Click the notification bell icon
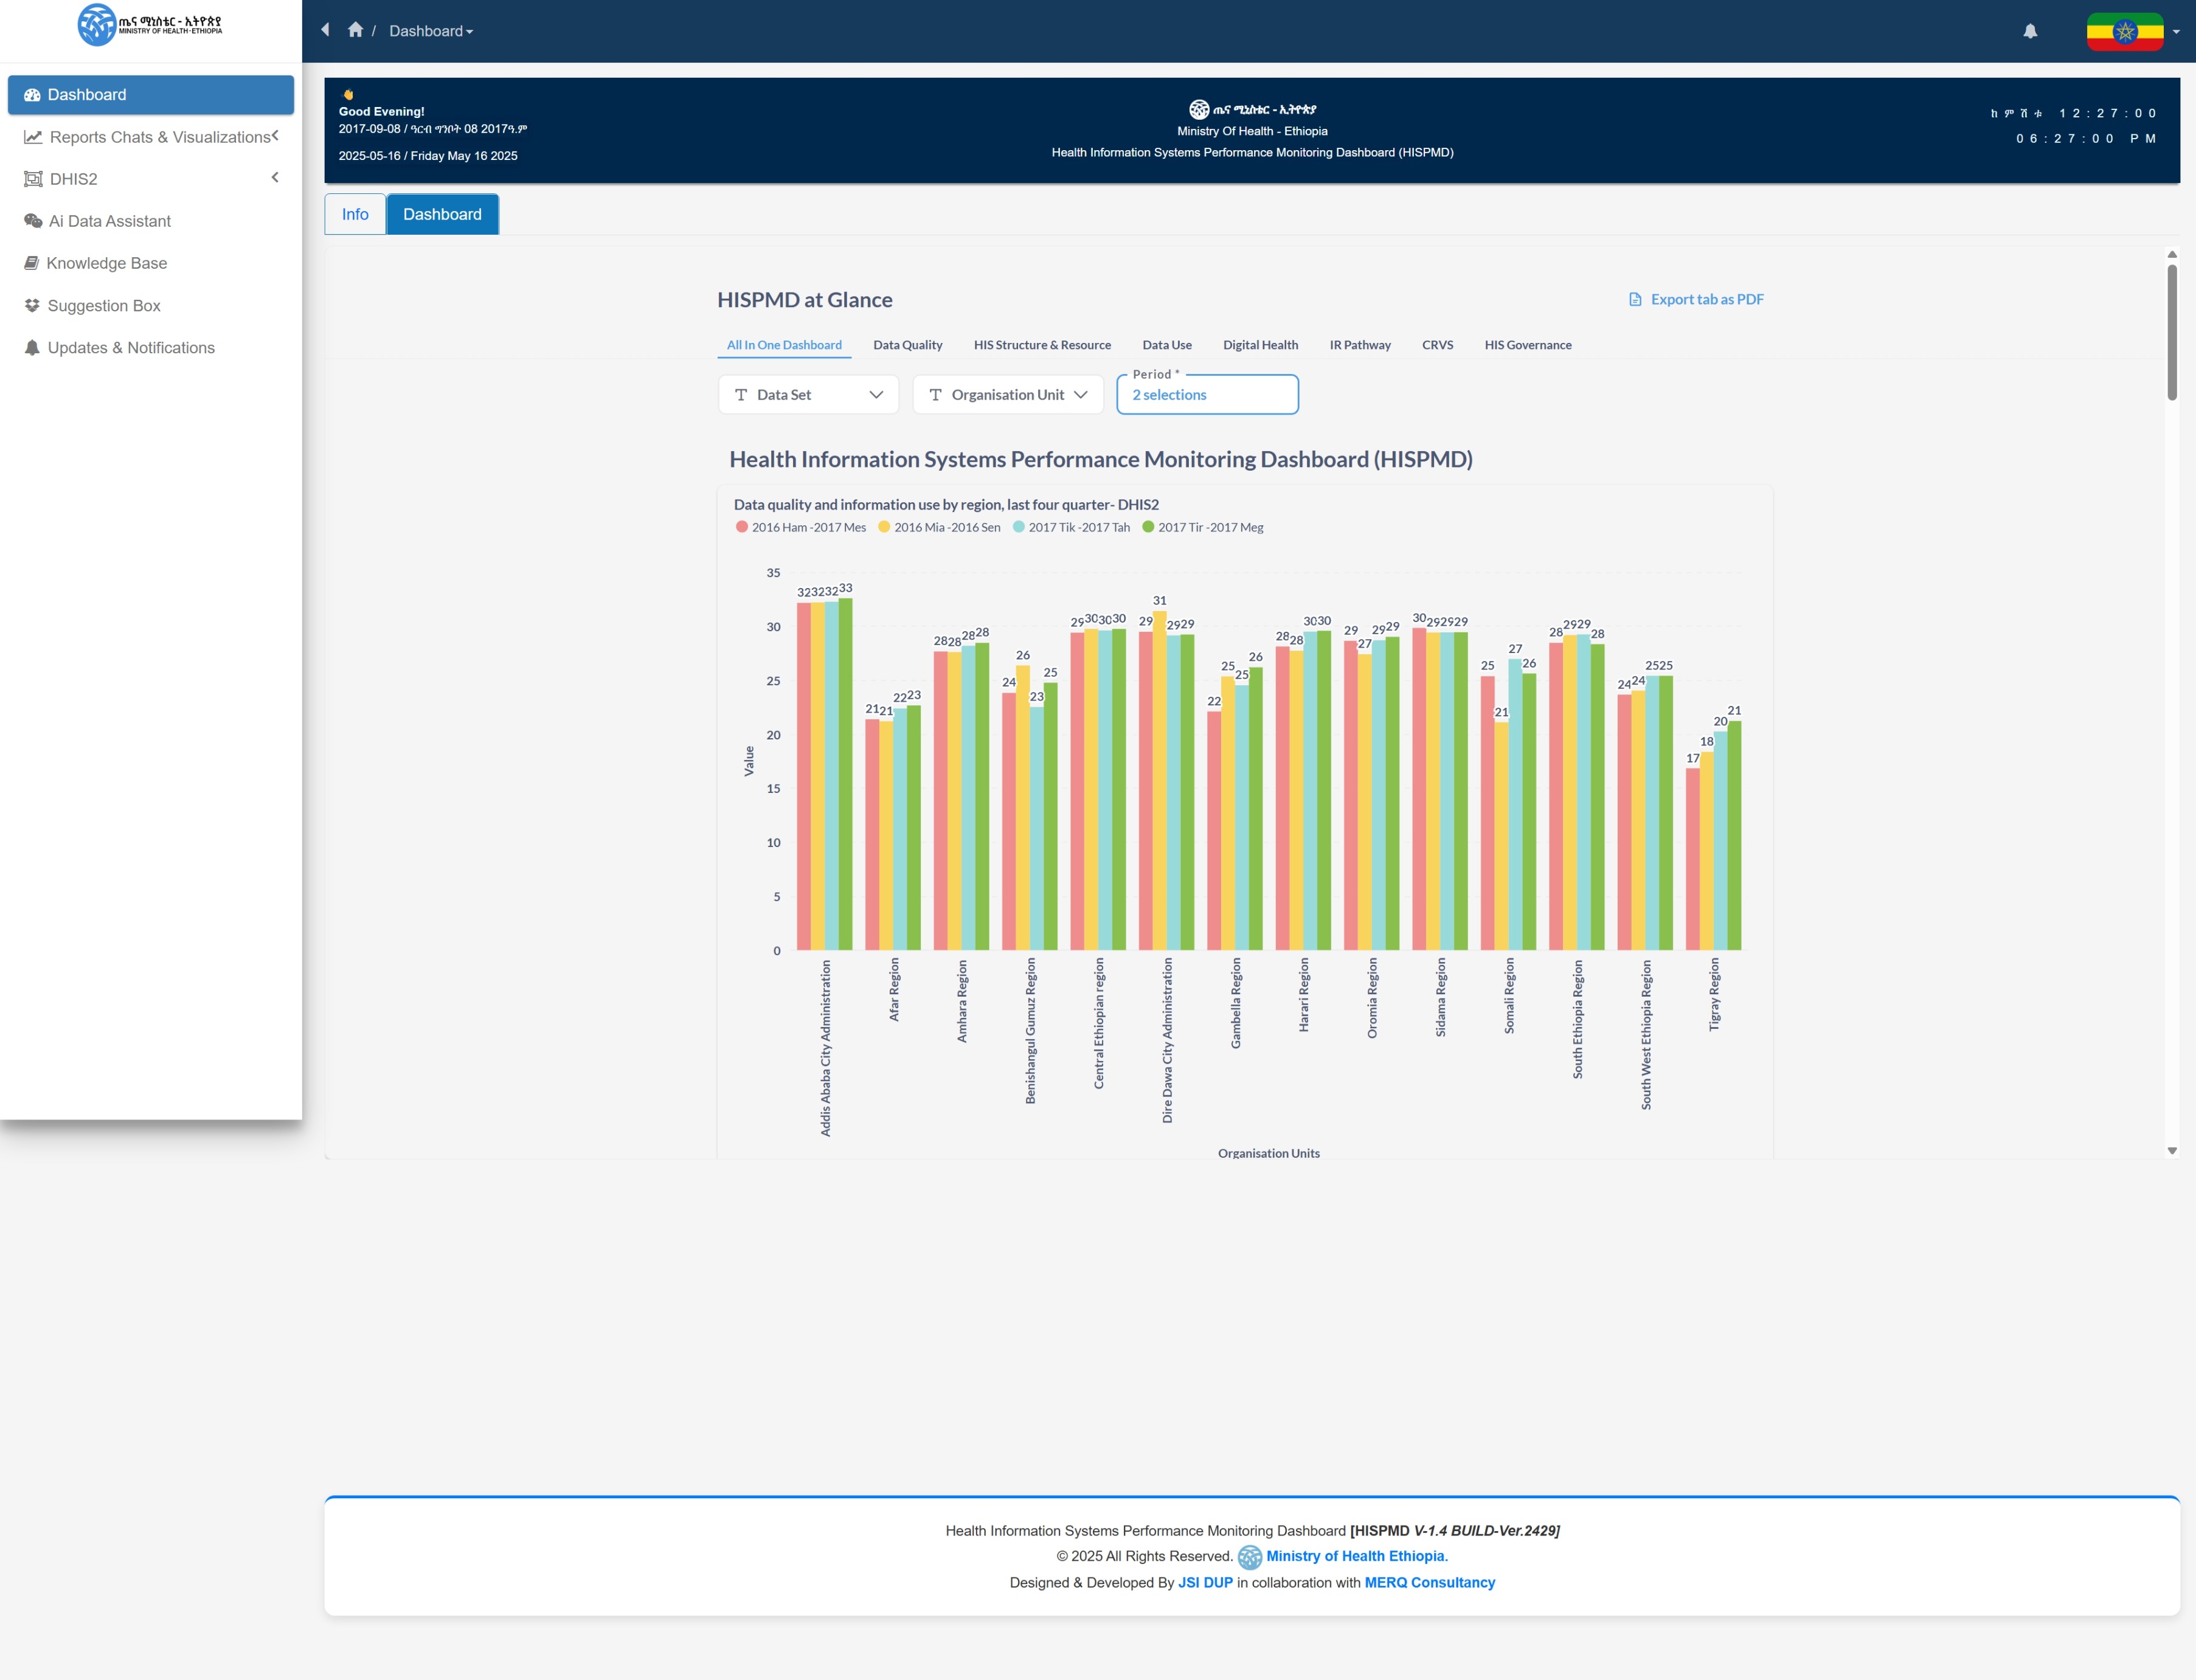2196x1680 pixels. (x=2030, y=31)
